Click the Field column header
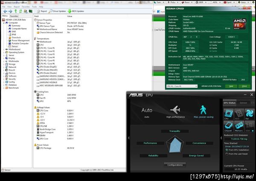Screen dimensions: 256x181 click(x=36, y=16)
